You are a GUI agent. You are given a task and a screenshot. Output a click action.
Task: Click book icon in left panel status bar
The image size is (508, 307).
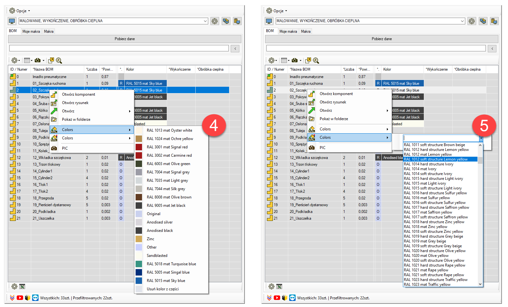[28, 298]
